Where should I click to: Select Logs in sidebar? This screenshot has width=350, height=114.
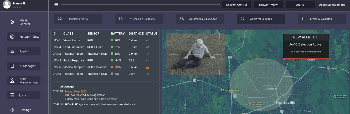click(x=24, y=95)
